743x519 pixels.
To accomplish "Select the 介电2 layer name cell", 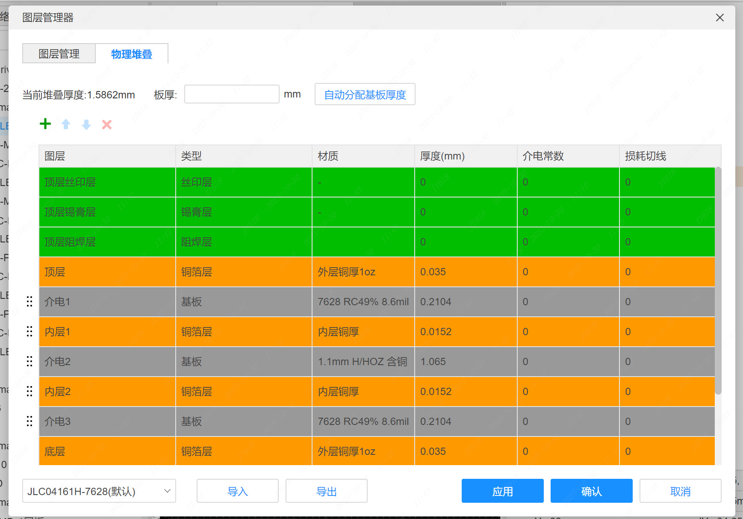I will pos(107,362).
